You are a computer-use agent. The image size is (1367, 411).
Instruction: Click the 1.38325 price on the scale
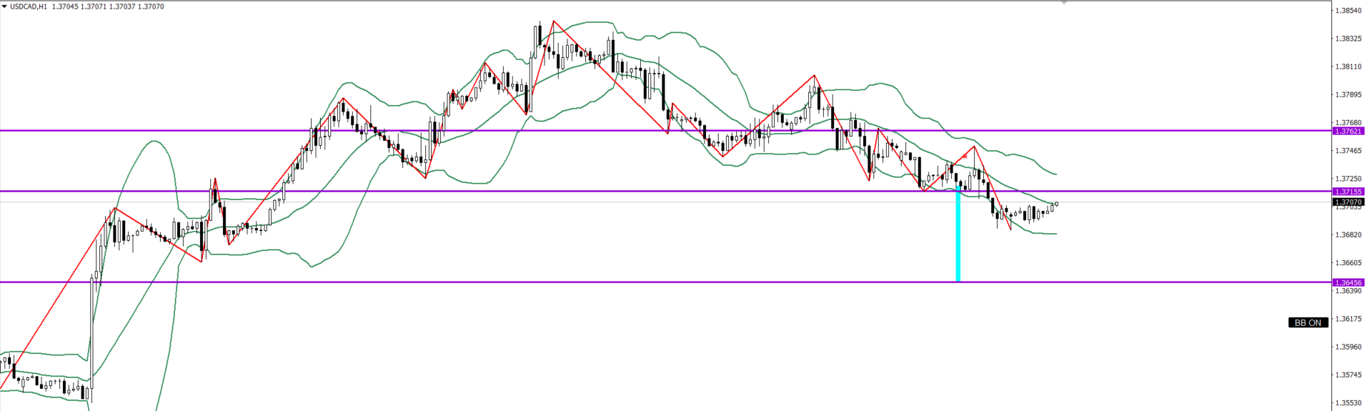[x=1348, y=39]
